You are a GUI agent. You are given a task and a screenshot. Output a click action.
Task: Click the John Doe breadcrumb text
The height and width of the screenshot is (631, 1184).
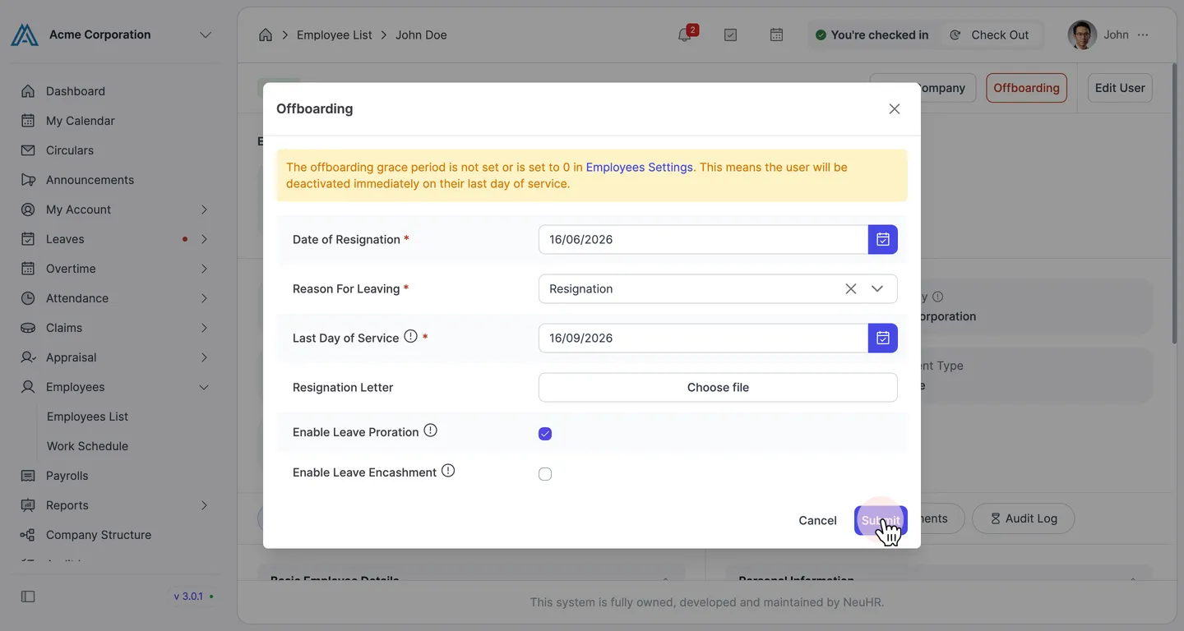tap(421, 35)
